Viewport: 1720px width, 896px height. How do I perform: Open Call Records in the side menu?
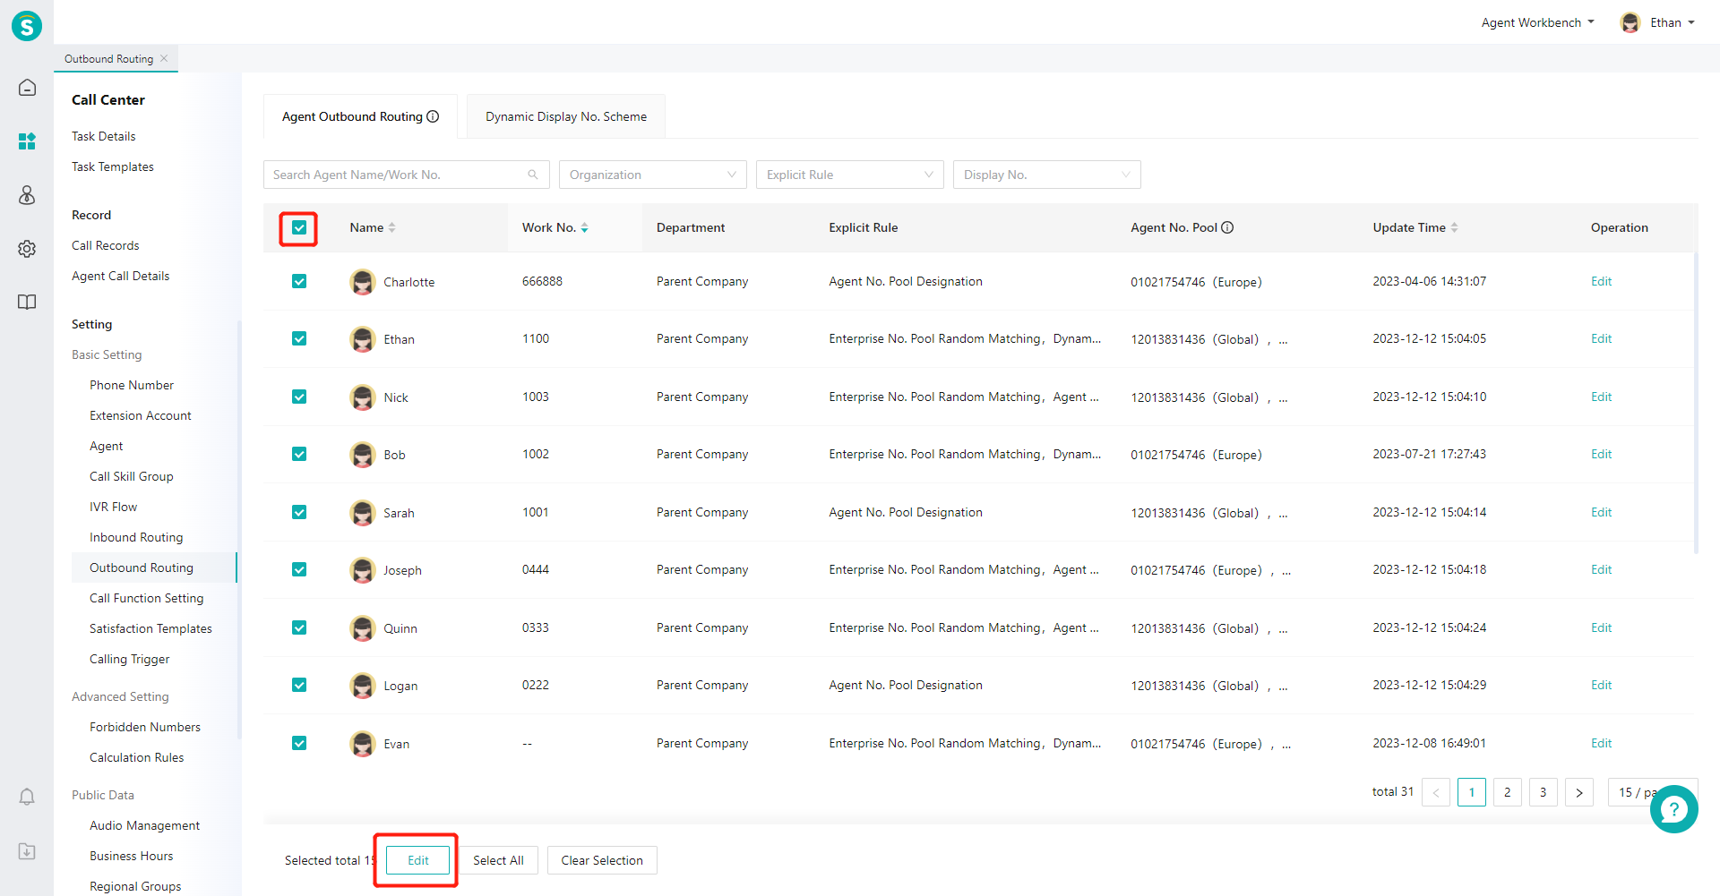coord(106,245)
